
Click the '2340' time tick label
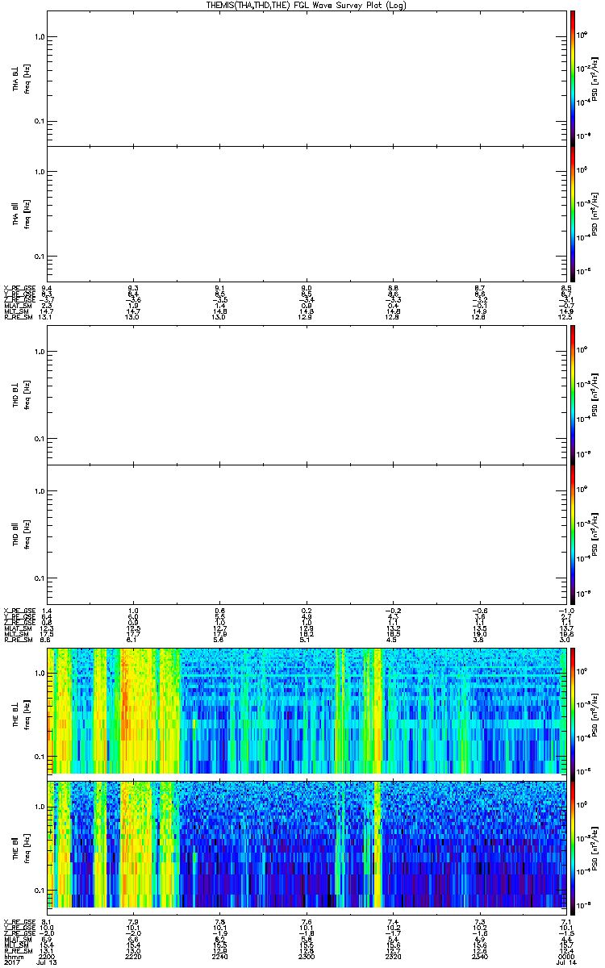point(479,955)
